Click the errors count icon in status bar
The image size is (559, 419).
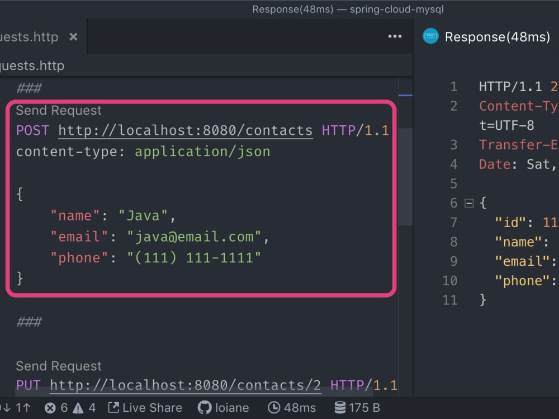coord(50,408)
